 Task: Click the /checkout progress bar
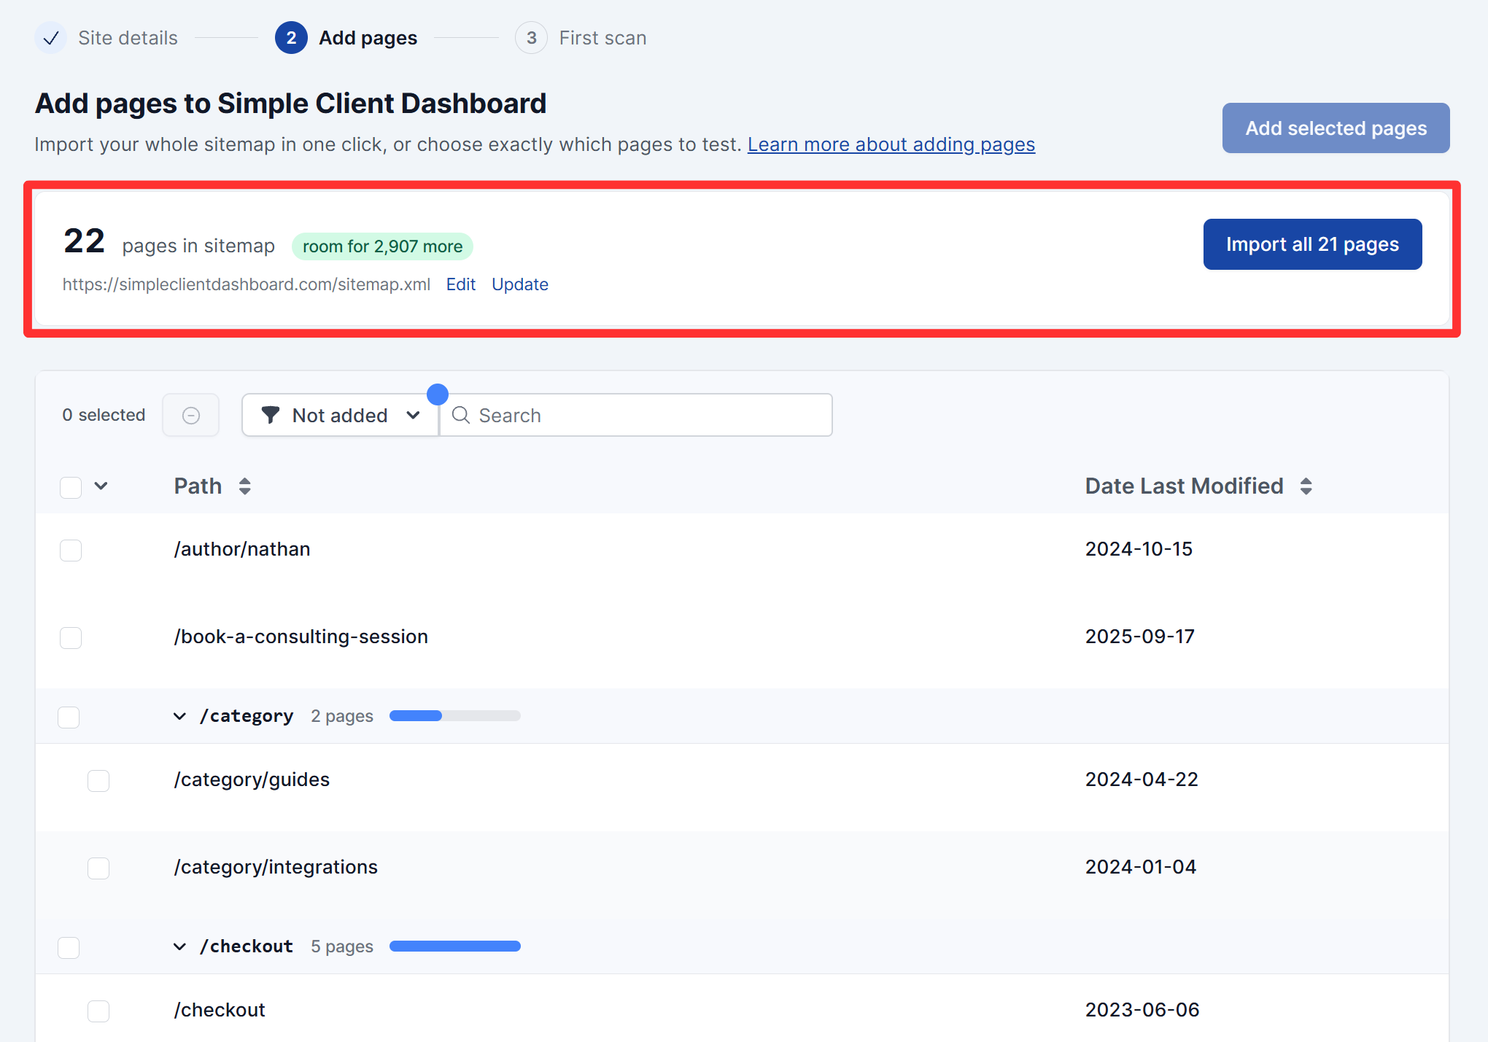[454, 946]
